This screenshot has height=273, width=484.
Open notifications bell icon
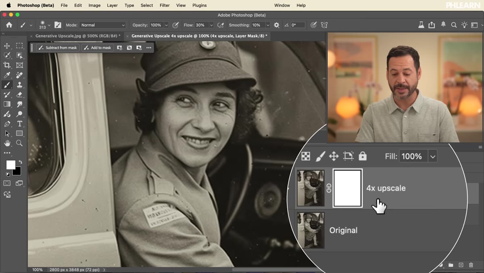pyautogui.click(x=443, y=25)
